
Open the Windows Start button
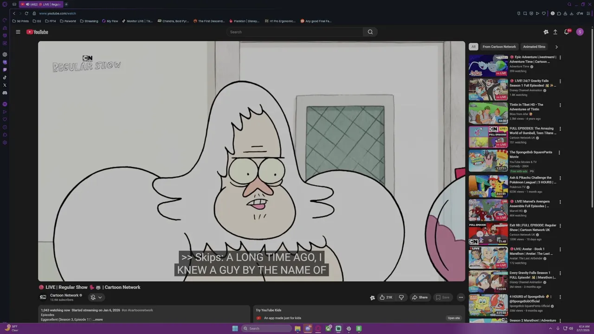point(235,328)
